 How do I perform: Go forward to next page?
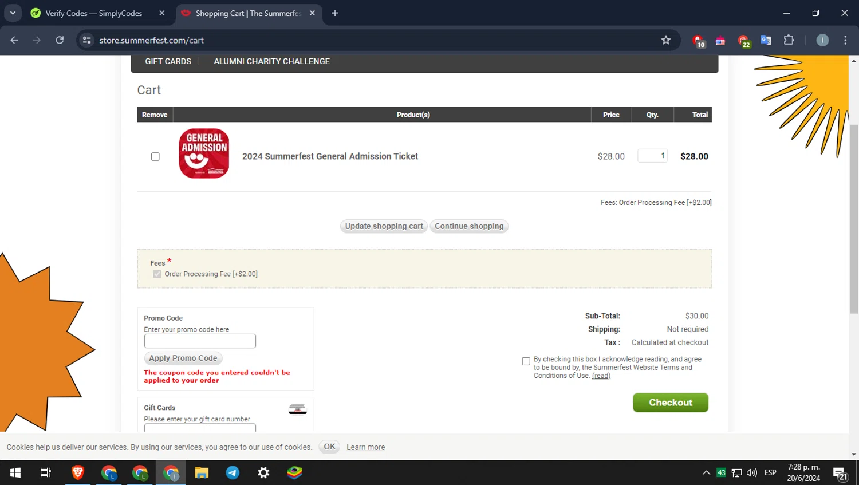pos(37,40)
